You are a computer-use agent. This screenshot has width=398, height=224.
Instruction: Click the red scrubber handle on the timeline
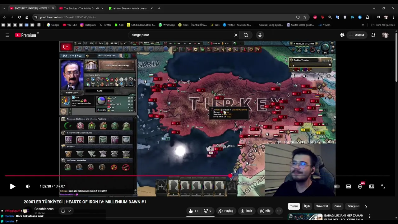(230, 176)
